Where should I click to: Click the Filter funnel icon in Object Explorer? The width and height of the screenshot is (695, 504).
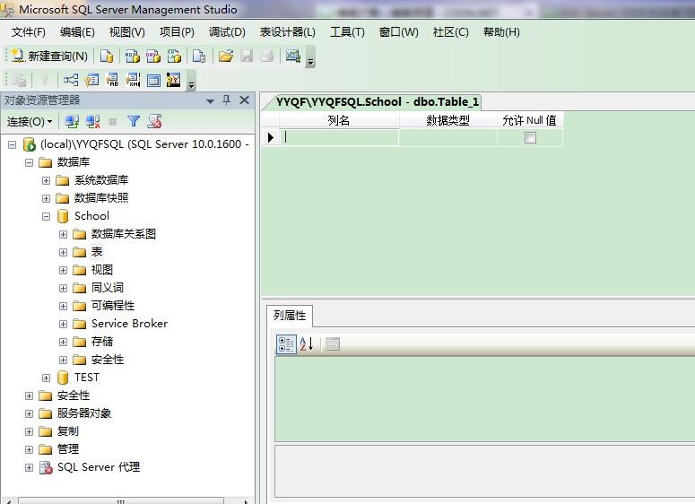tap(134, 121)
